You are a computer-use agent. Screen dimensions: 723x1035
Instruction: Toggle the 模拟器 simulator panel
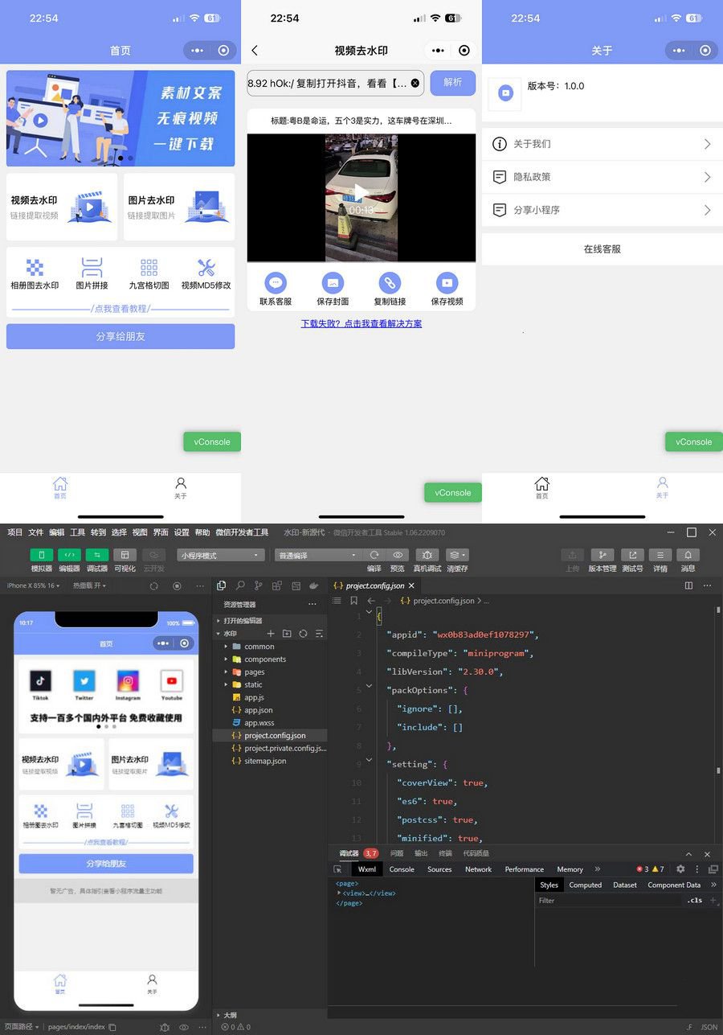point(41,555)
